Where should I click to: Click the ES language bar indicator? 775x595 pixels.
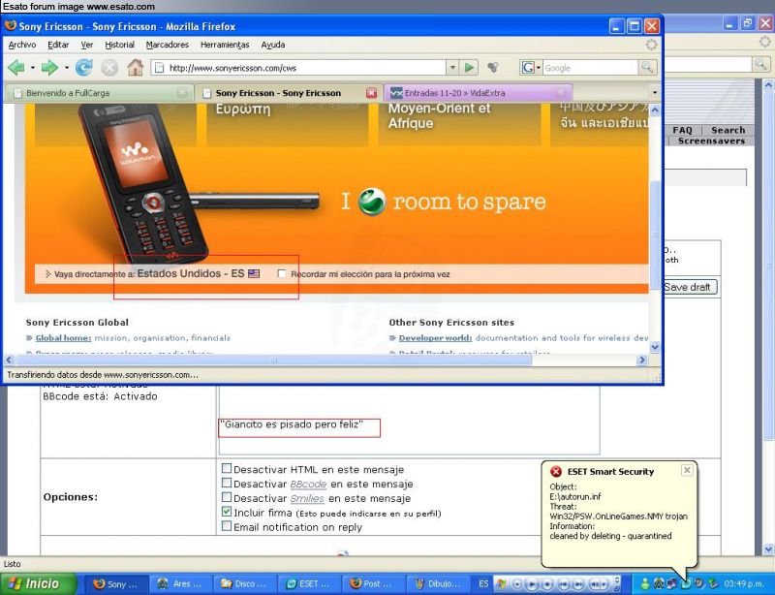(x=483, y=584)
